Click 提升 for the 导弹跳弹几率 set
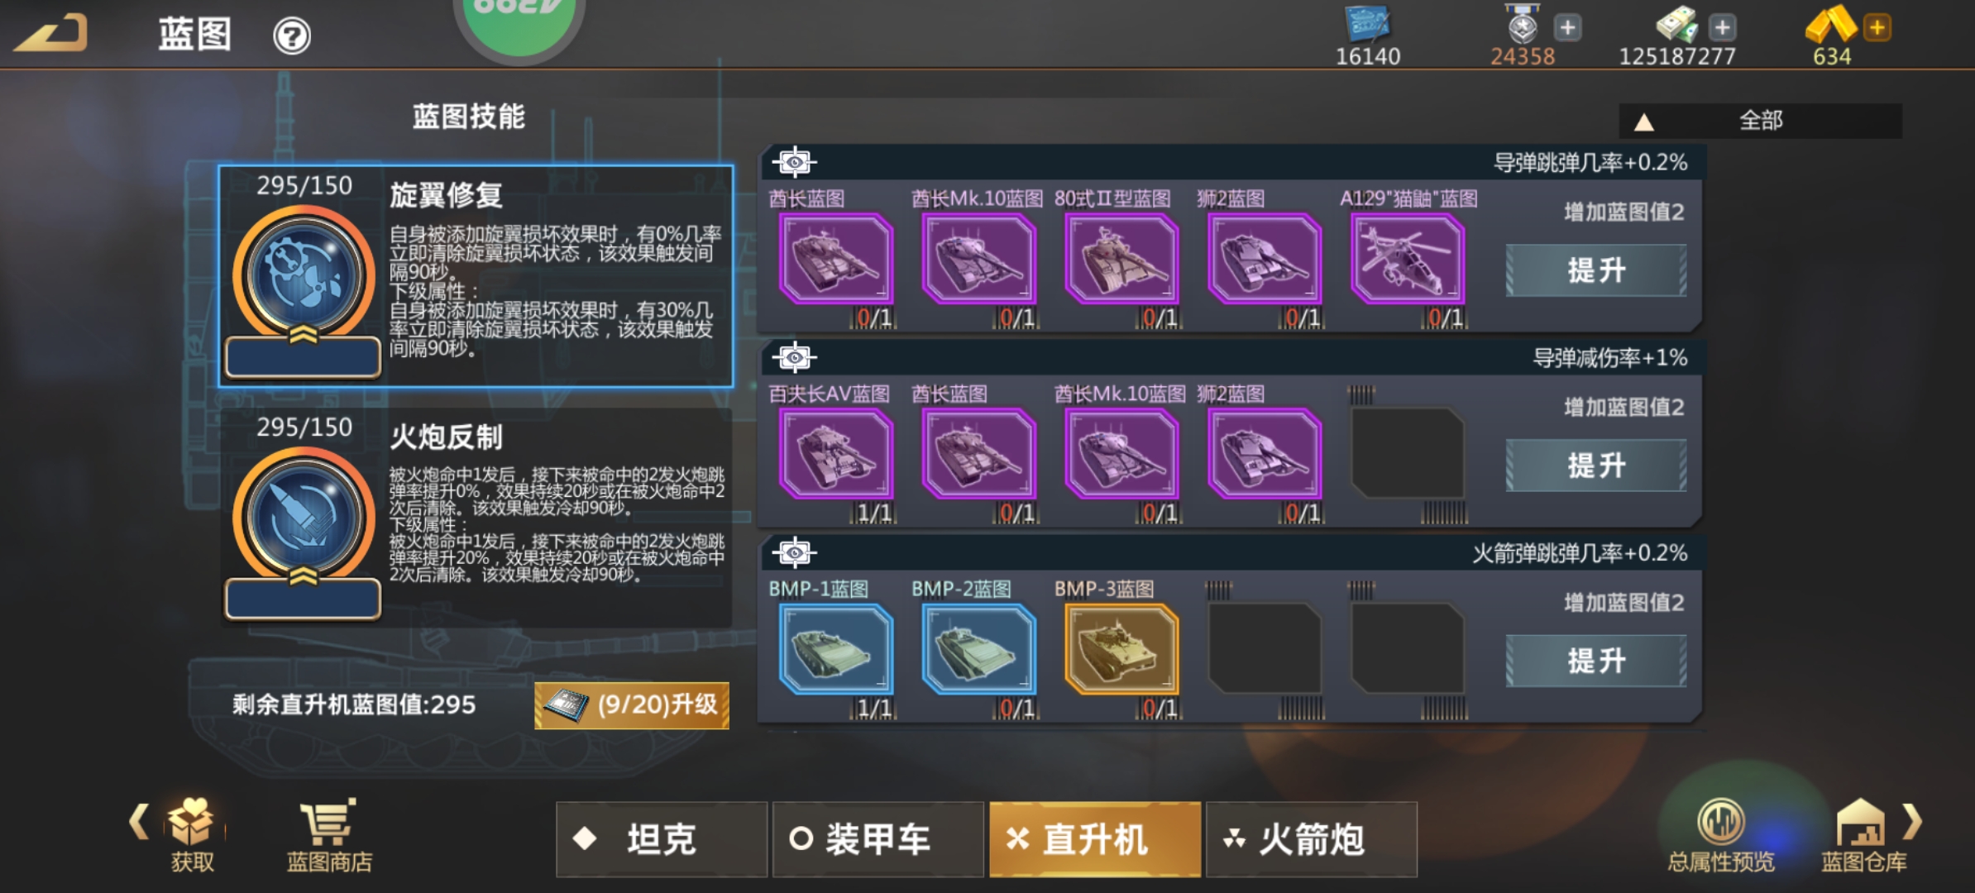 1595,270
